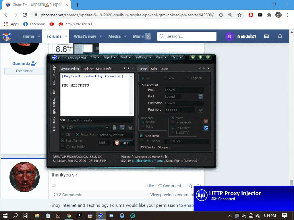Open the View menu dropdown
This screenshot has width=294, height=220.
pos(161,57)
